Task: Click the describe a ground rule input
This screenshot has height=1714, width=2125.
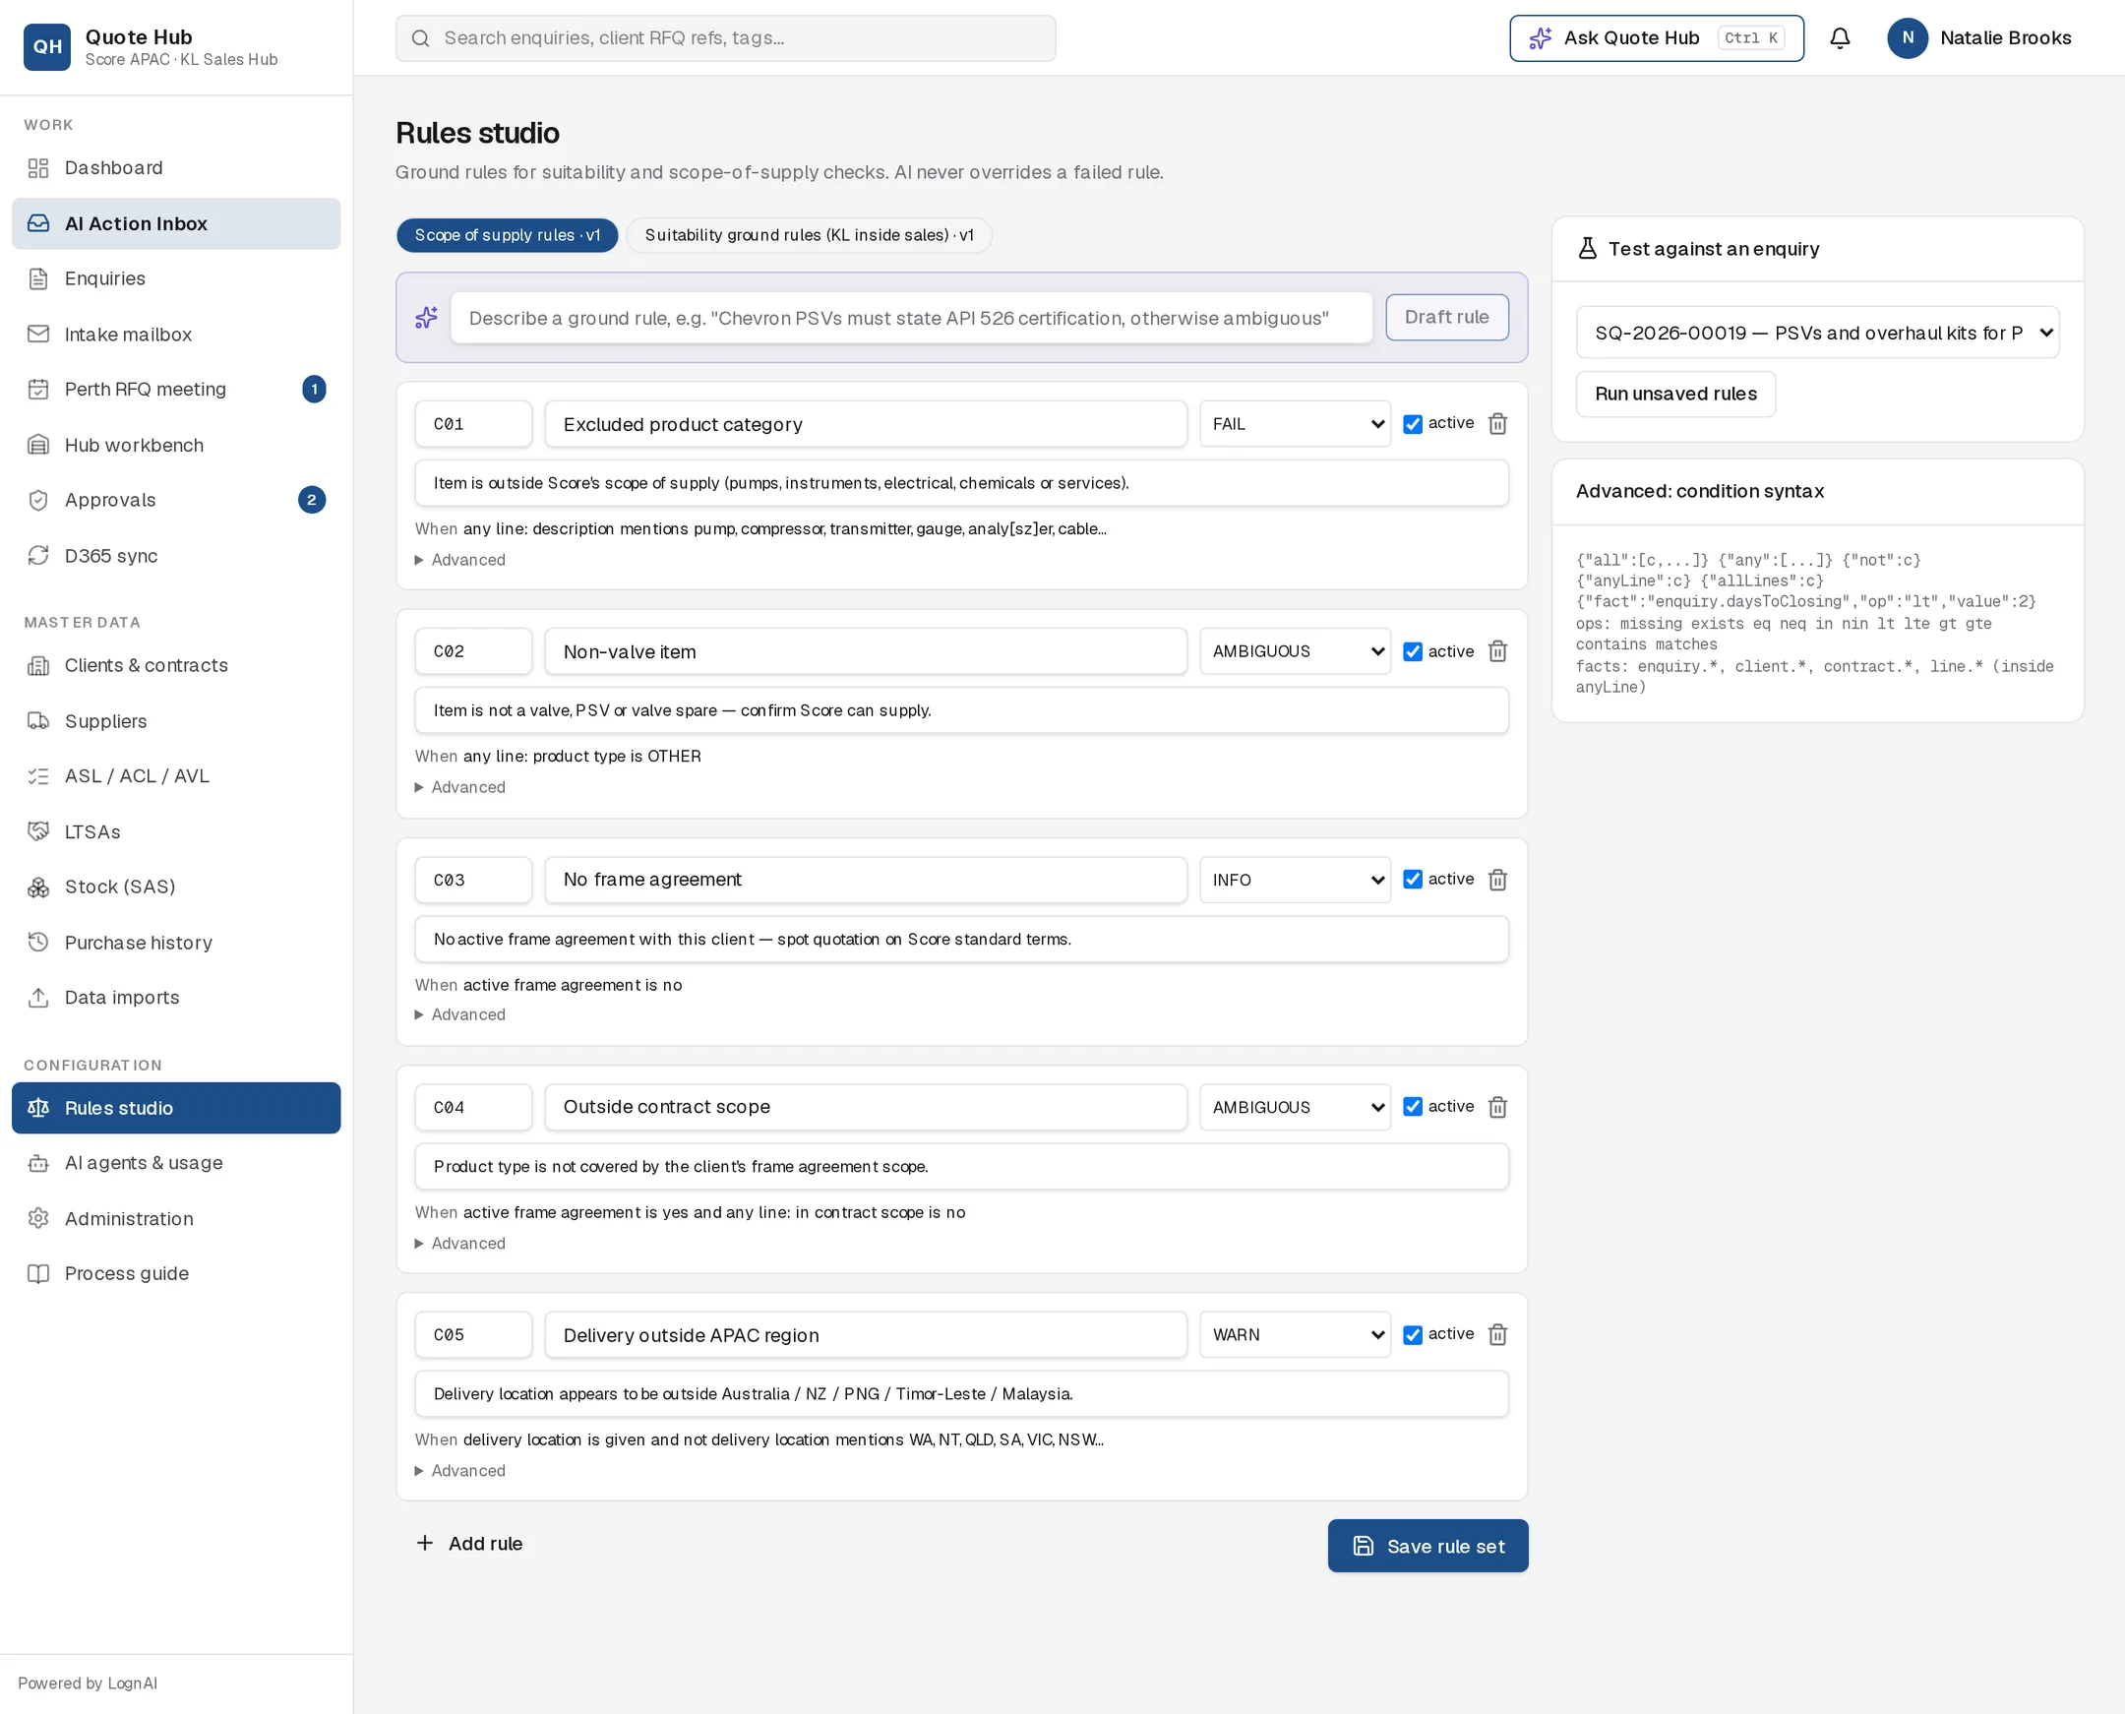Action: pyautogui.click(x=911, y=318)
